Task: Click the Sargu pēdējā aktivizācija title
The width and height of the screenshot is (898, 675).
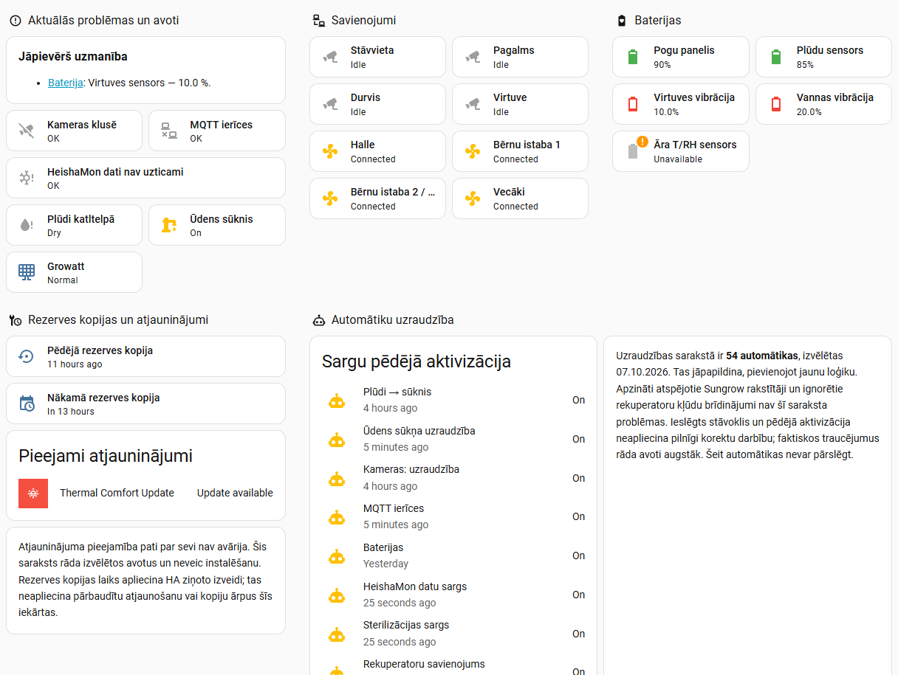Action: coord(417,361)
